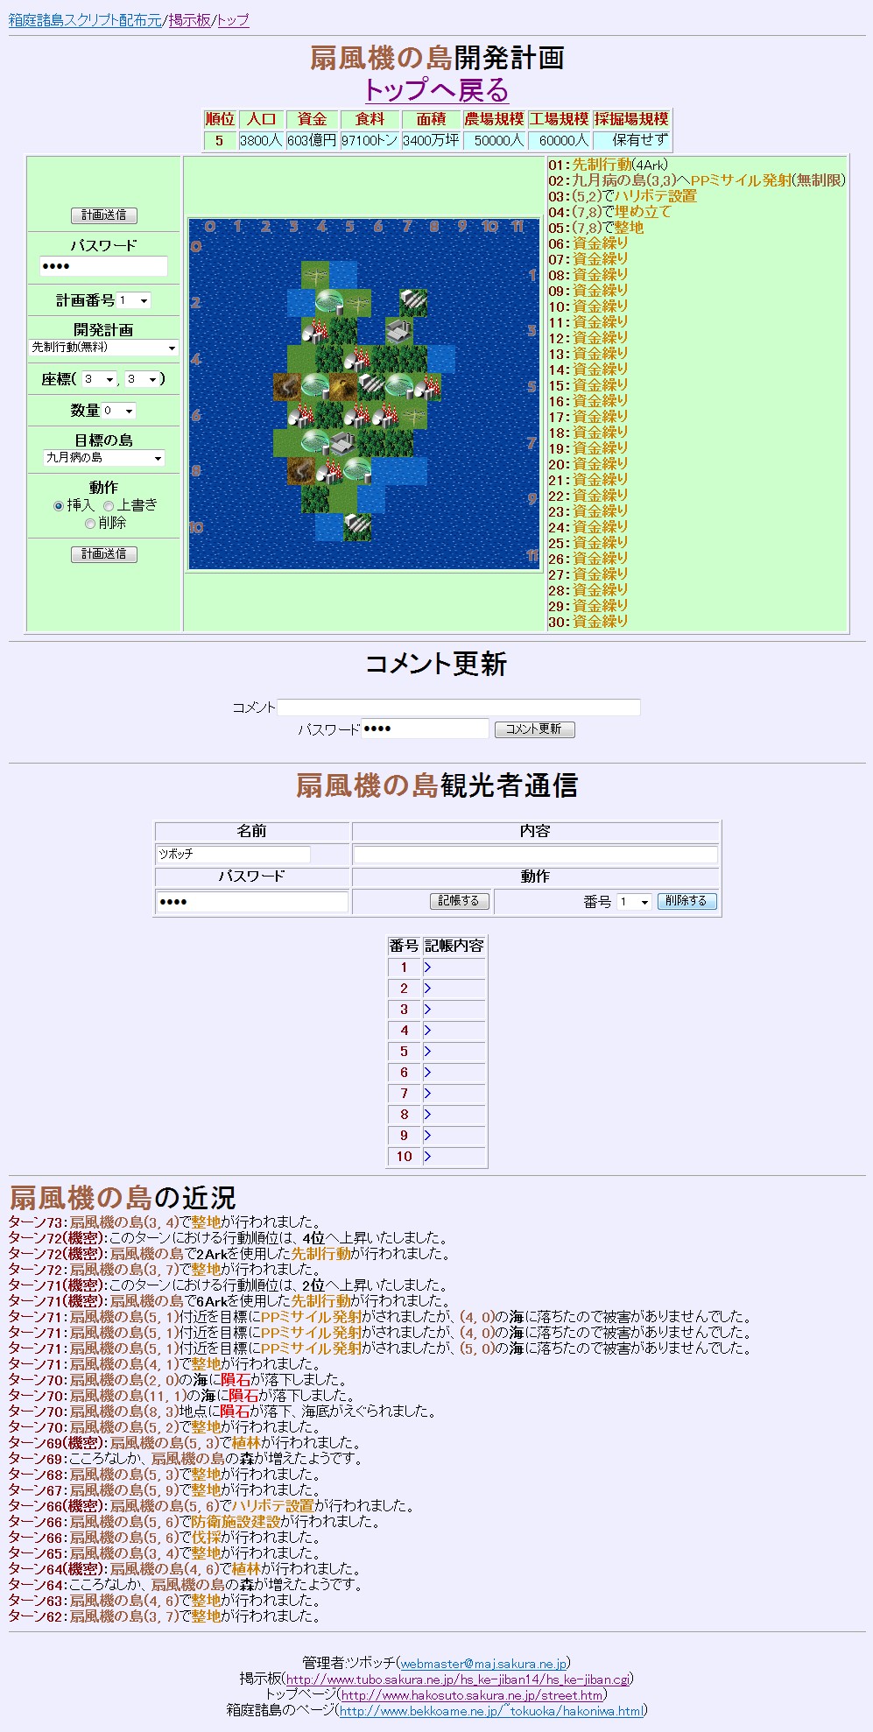Open the 目標の島 dropdown showing 九月病の島

(x=103, y=458)
